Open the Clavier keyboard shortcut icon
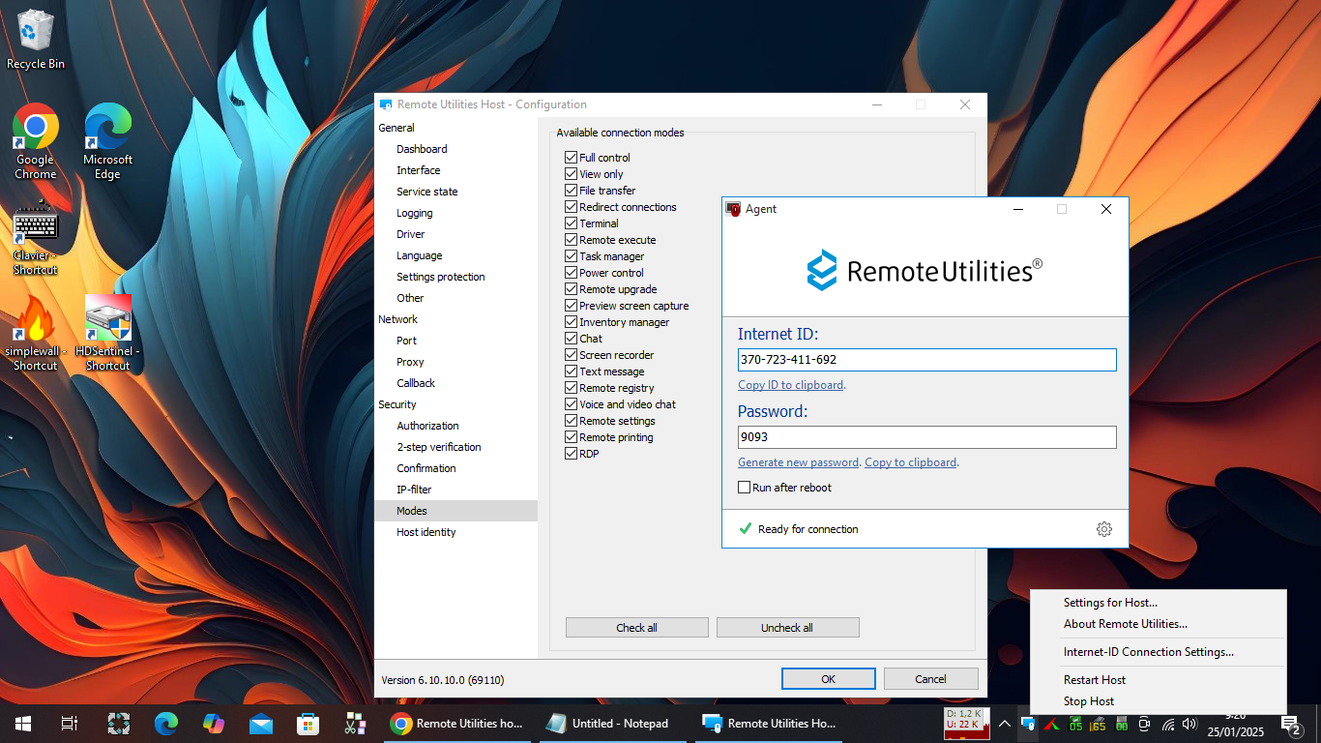The width and height of the screenshot is (1321, 743). [x=36, y=237]
